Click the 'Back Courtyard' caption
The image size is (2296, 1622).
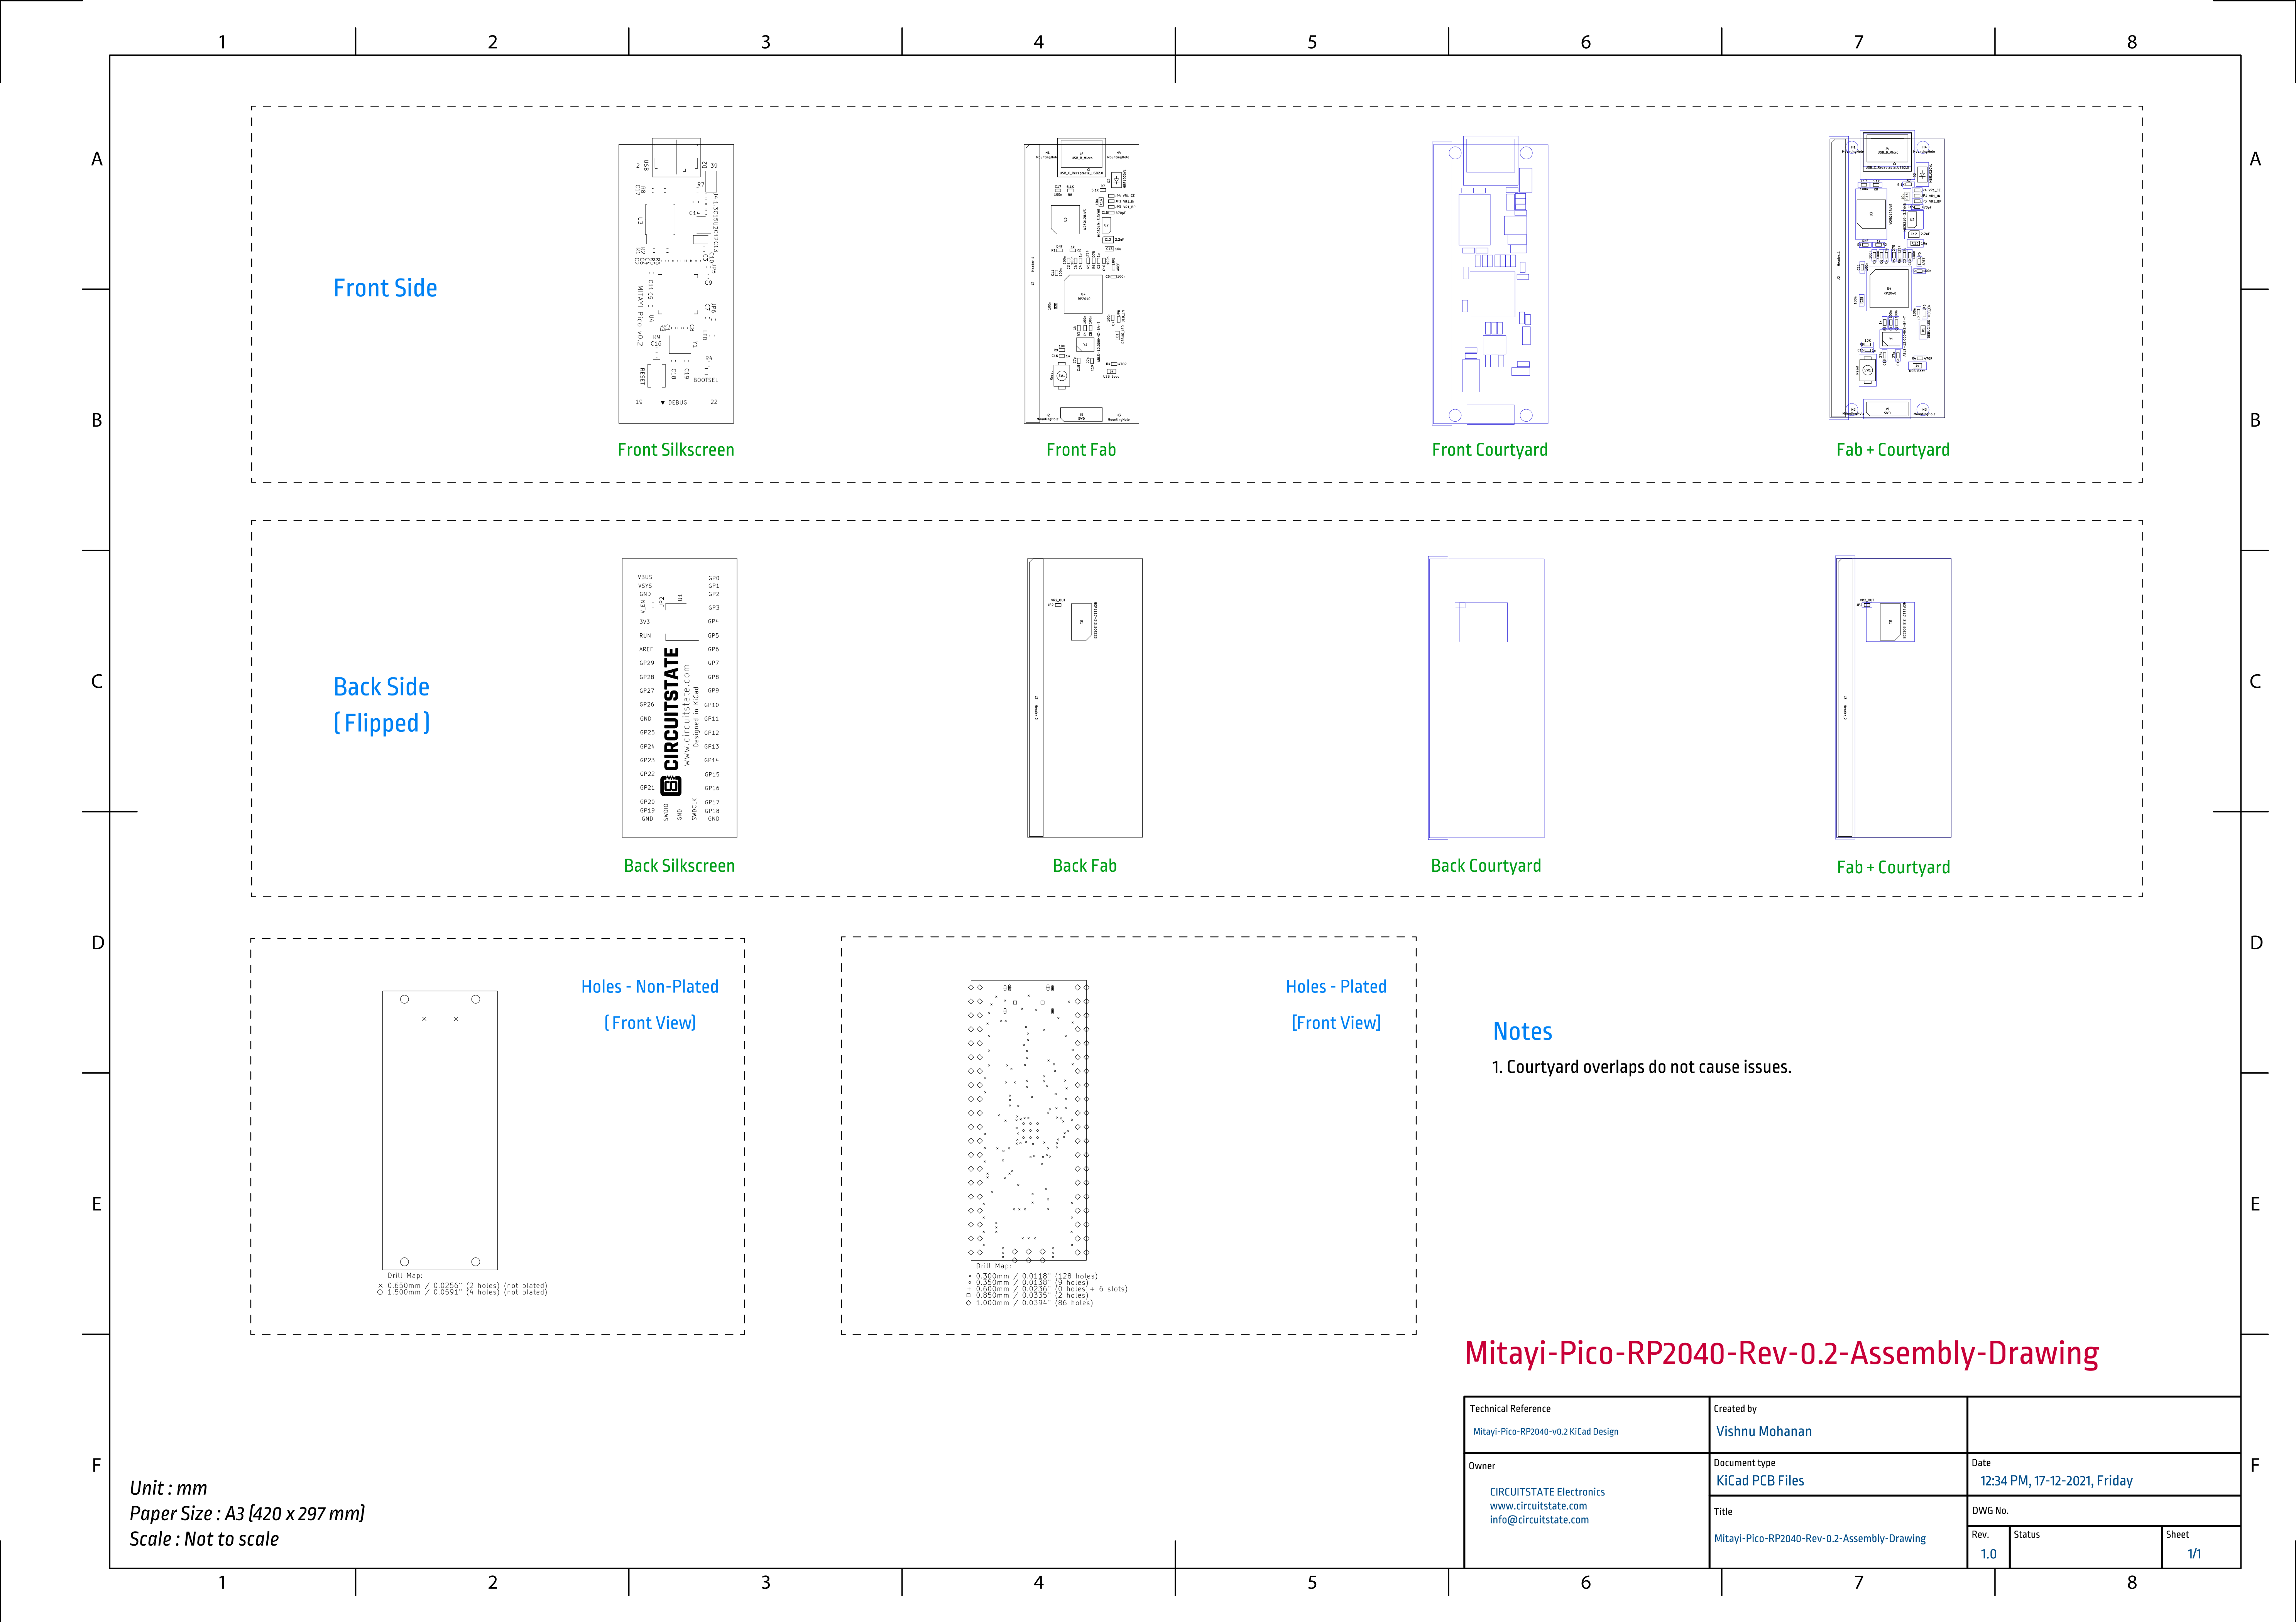1486,866
